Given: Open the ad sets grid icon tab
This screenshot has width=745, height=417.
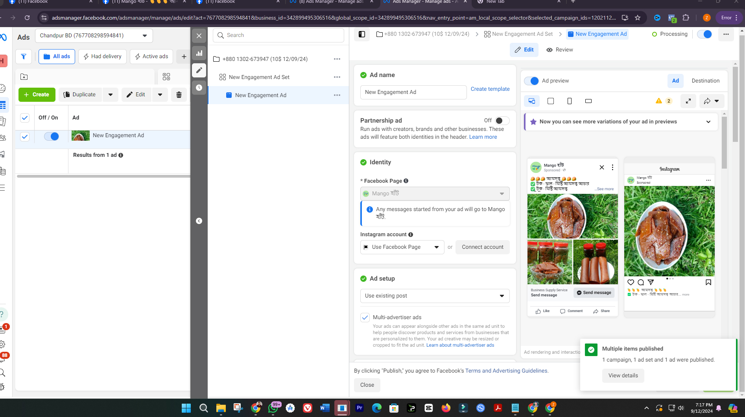Looking at the screenshot, I should point(166,77).
